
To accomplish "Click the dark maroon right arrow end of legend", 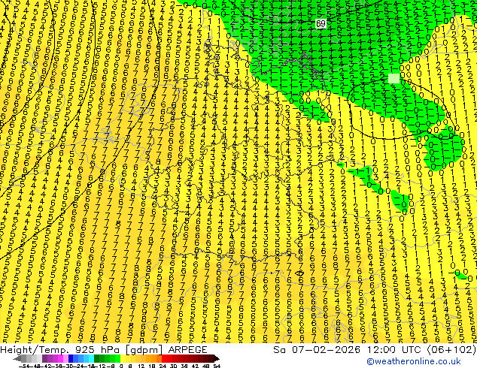I will tap(217, 358).
